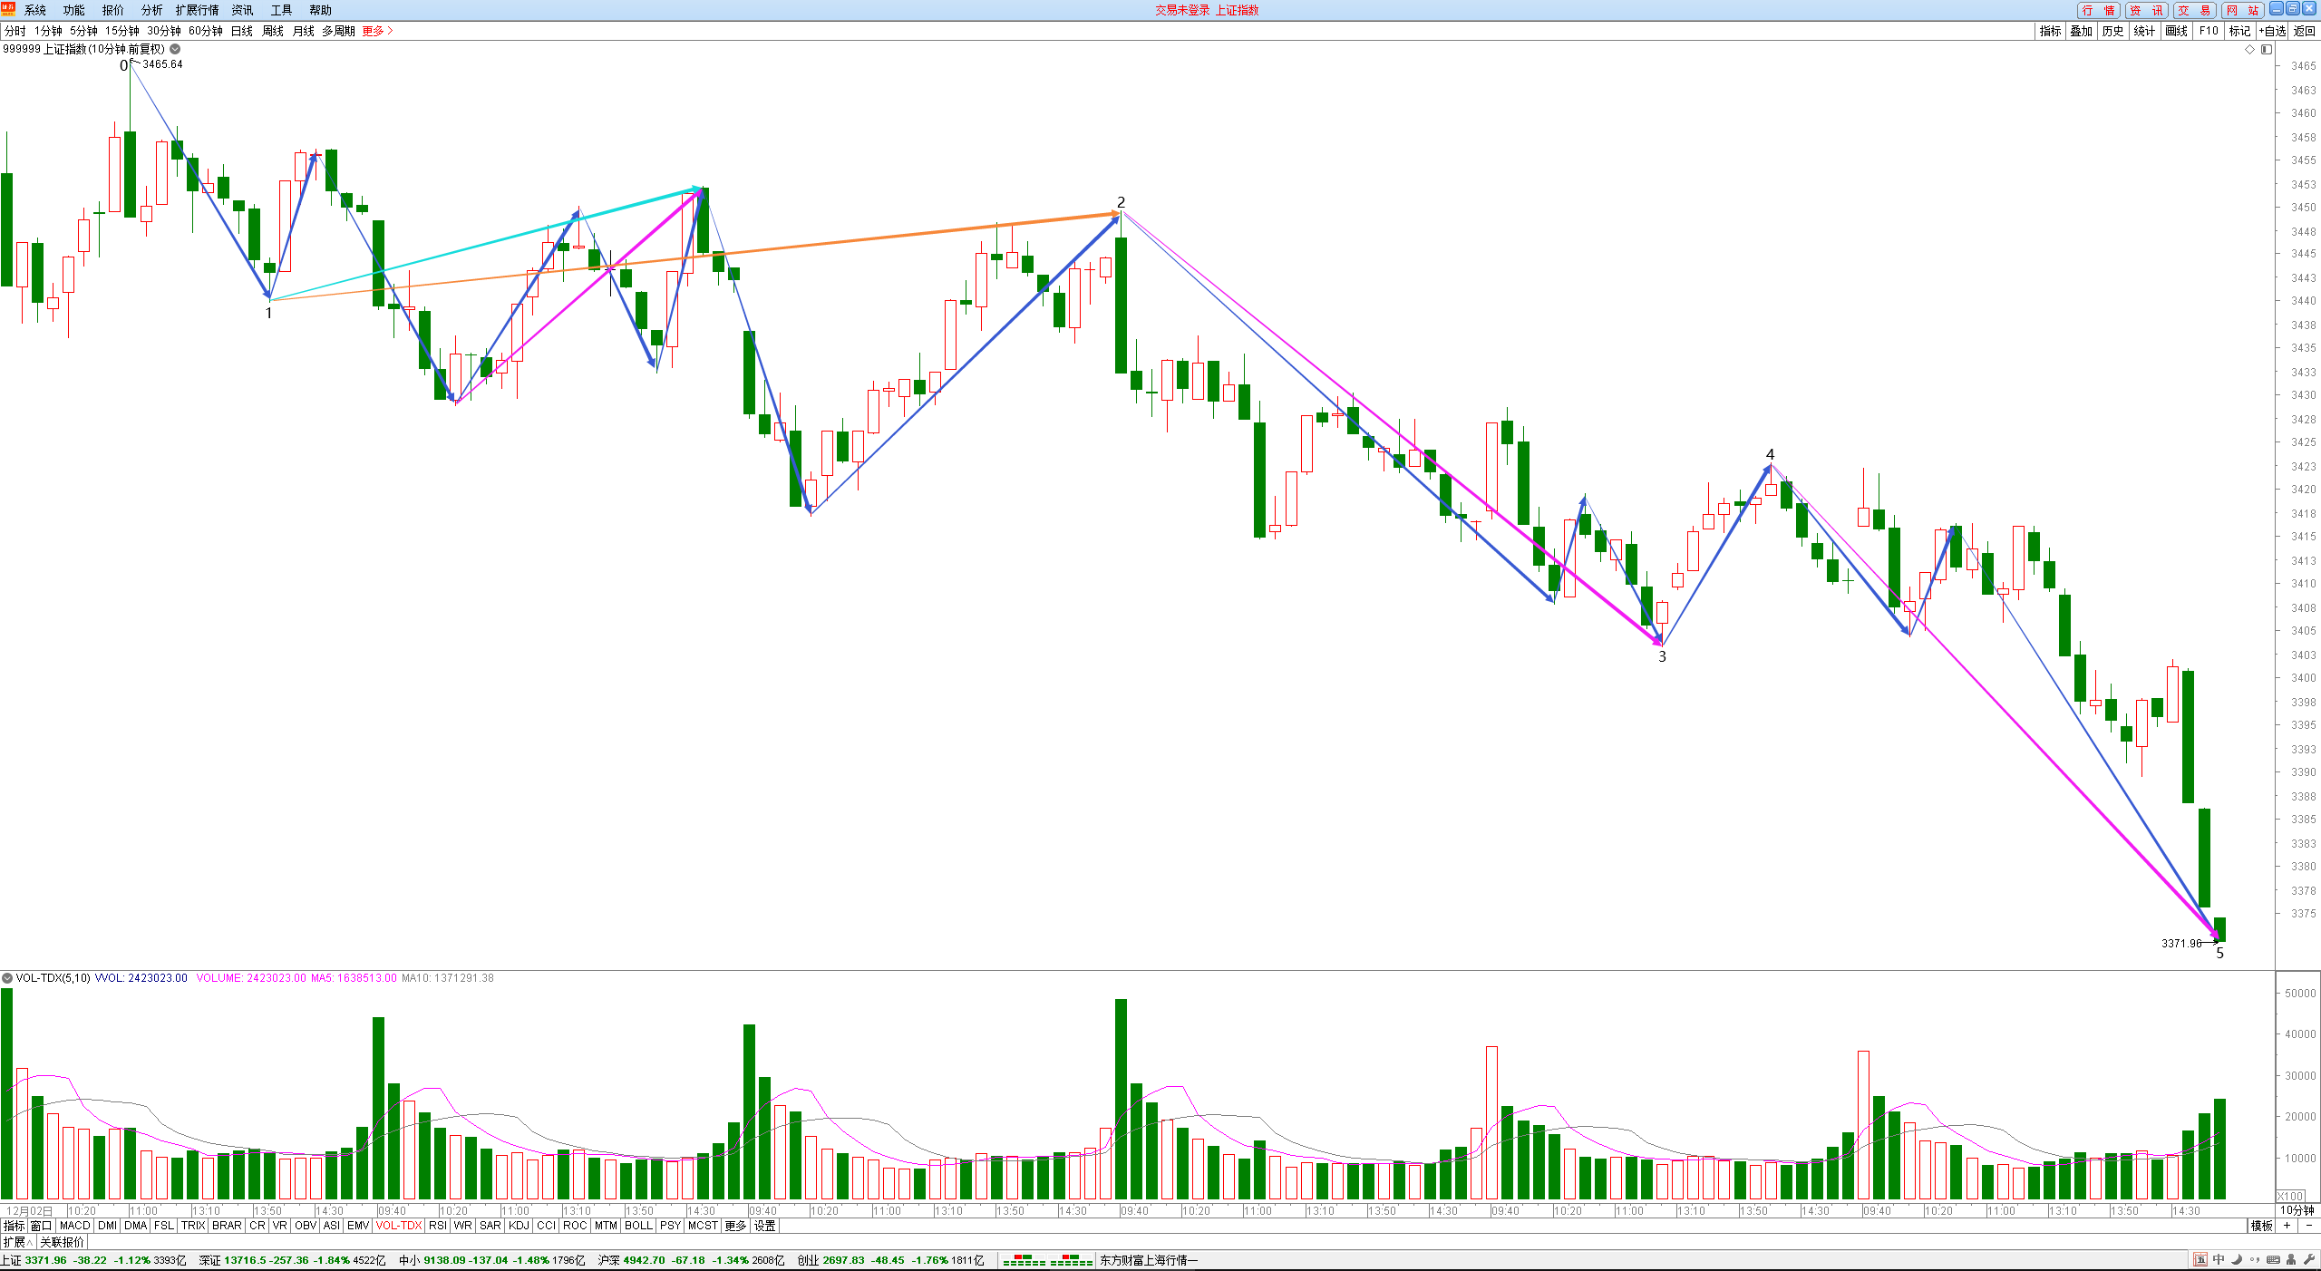
Task: Open the 关联报价 tab
Action: tap(62, 1242)
